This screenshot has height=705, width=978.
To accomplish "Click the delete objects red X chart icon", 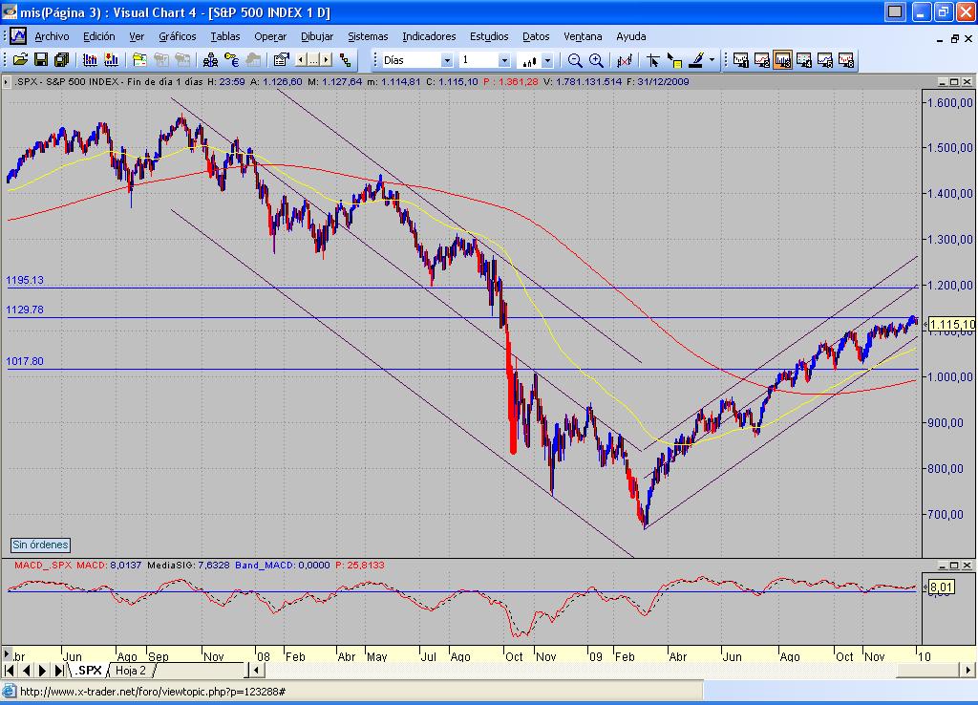I will click(x=625, y=60).
